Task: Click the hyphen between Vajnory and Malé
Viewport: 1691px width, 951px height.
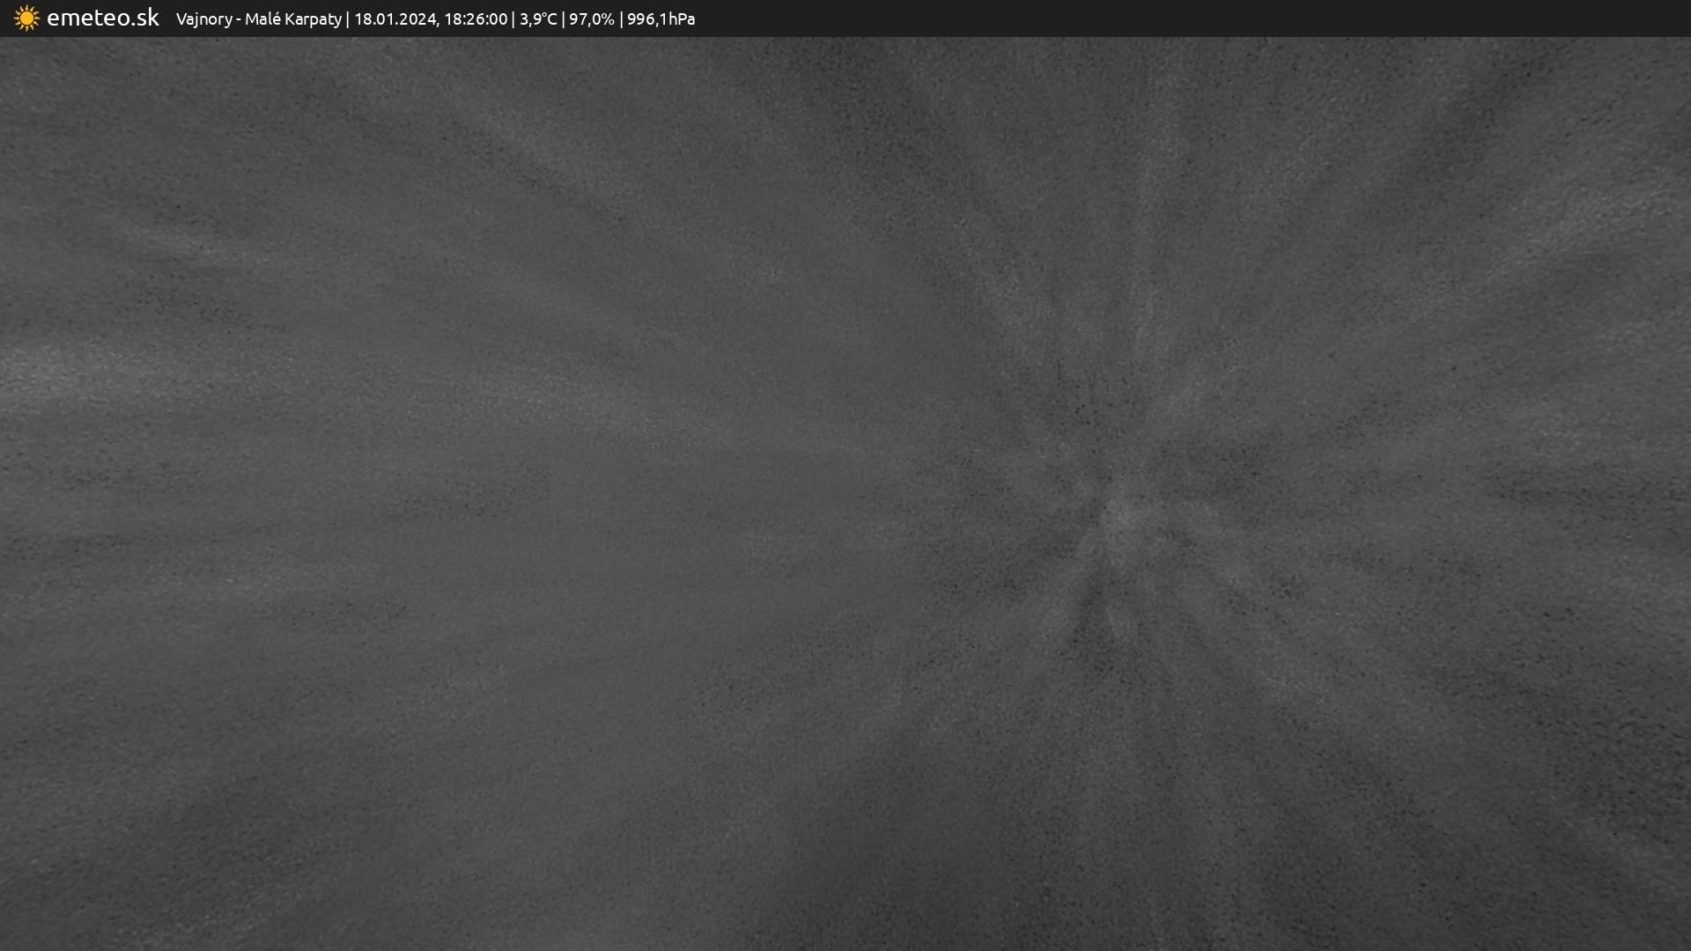Action: pos(239,19)
